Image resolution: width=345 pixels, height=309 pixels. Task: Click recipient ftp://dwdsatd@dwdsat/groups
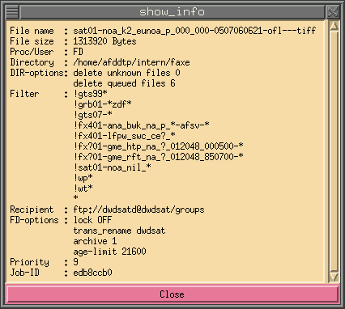[x=138, y=210]
